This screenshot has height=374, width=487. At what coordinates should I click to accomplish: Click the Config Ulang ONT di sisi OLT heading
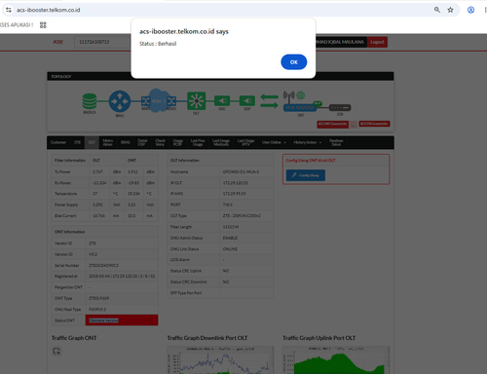coord(311,161)
